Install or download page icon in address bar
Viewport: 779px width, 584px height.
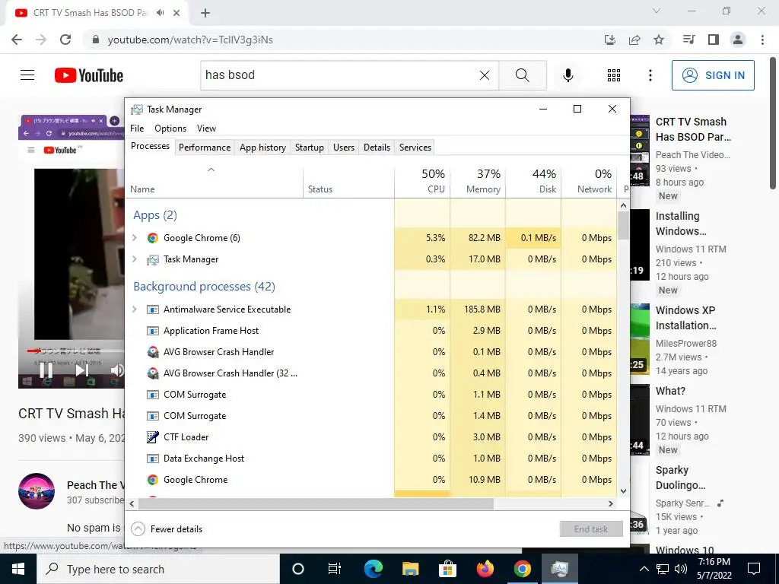click(x=610, y=40)
